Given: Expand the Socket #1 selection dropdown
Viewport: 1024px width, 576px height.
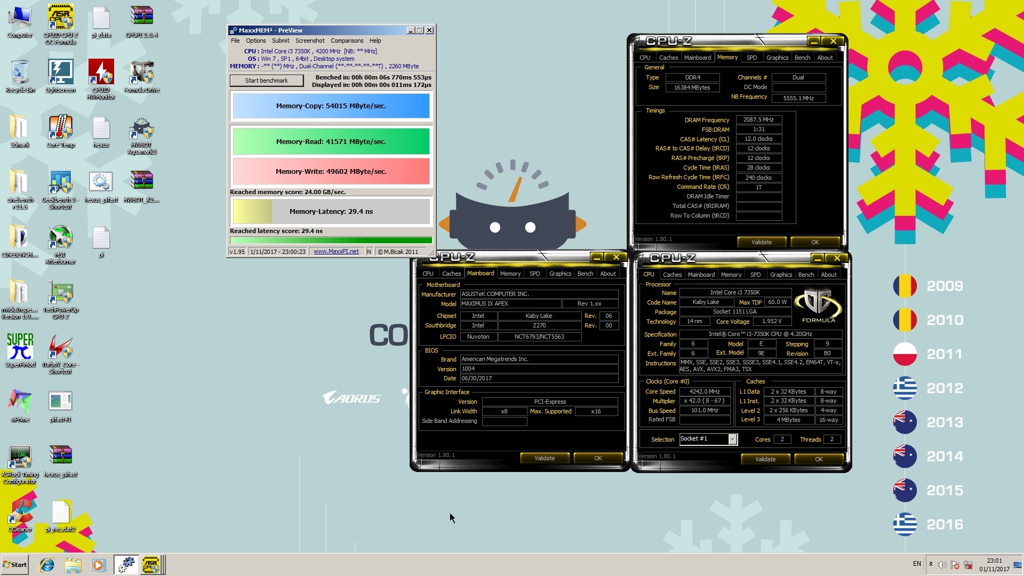Looking at the screenshot, I should pyautogui.click(x=732, y=439).
